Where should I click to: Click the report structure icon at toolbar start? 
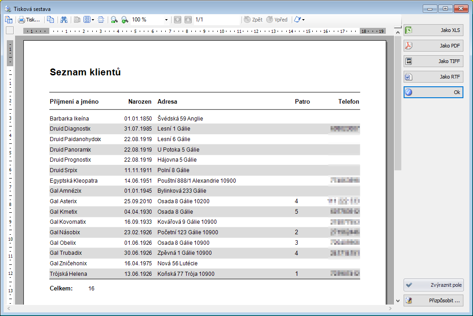coord(9,20)
